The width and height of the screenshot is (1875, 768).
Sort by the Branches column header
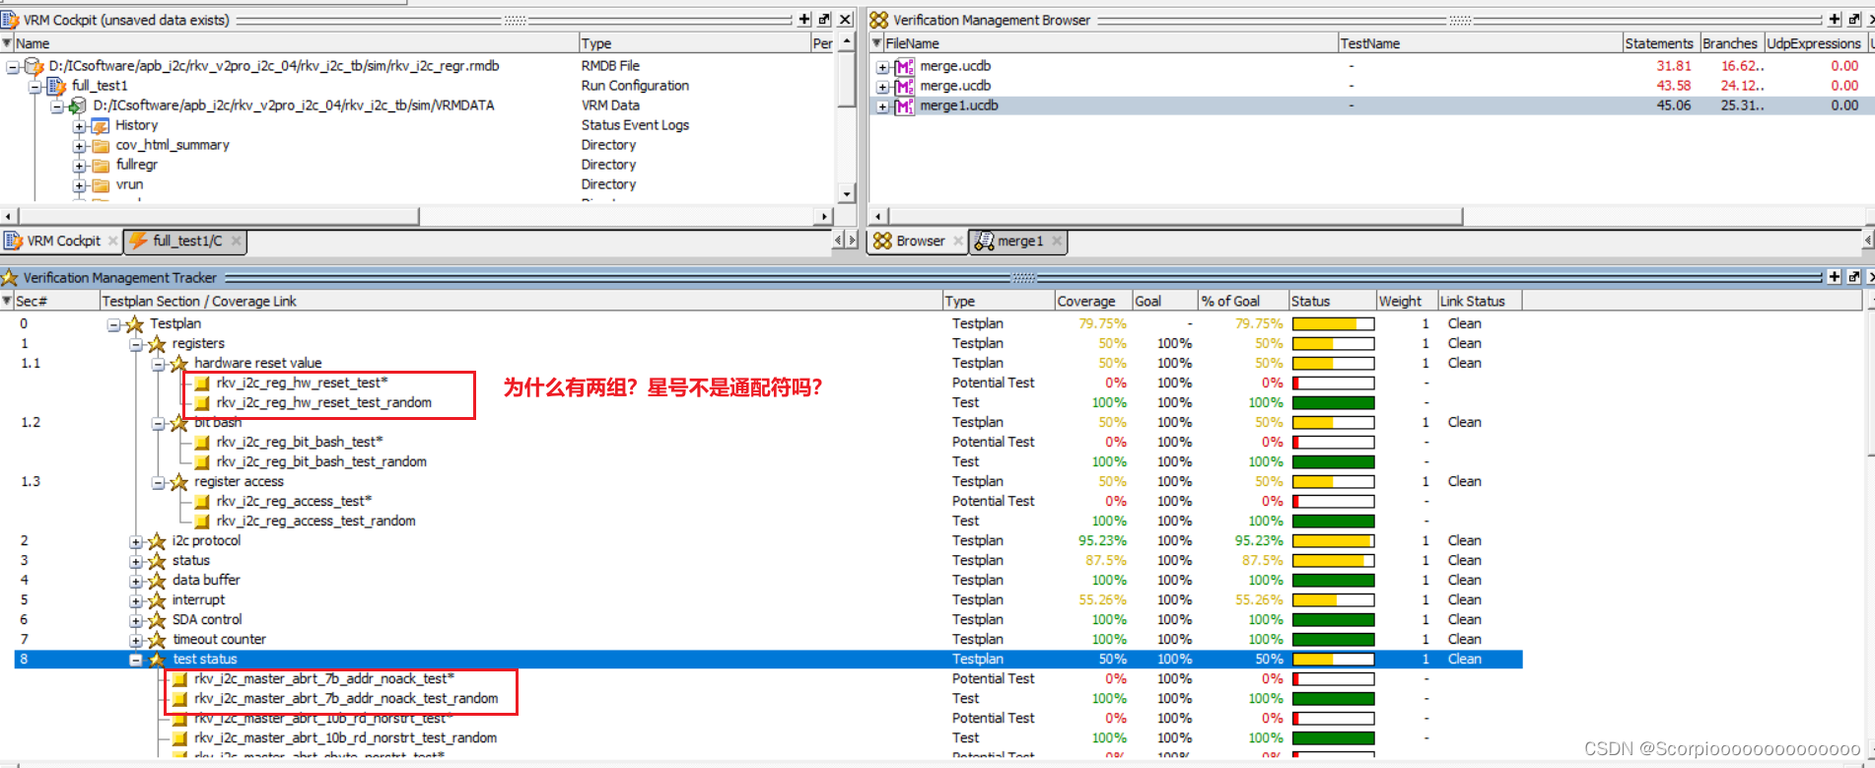point(1731,43)
